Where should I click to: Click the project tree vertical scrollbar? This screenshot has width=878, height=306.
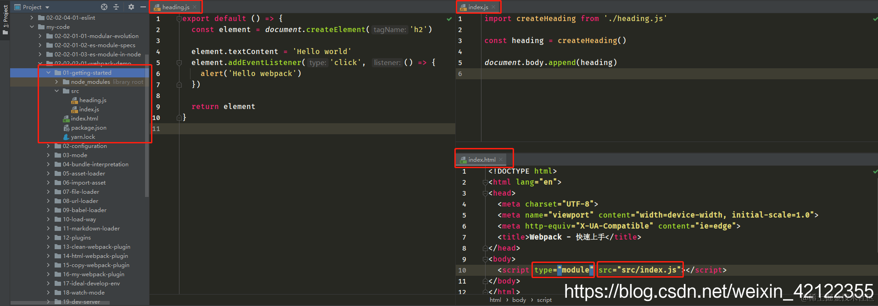pyautogui.click(x=147, y=126)
